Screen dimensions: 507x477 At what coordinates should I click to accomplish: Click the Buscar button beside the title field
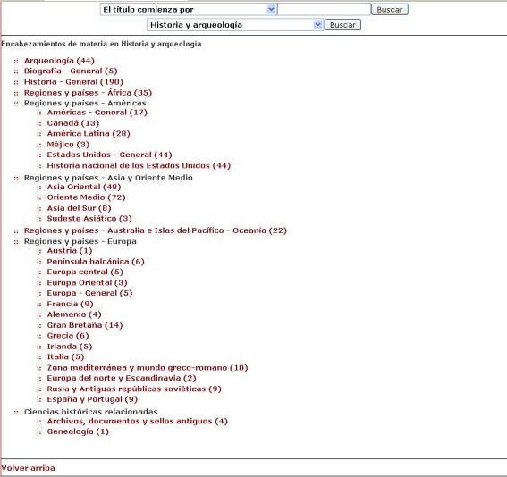click(390, 10)
